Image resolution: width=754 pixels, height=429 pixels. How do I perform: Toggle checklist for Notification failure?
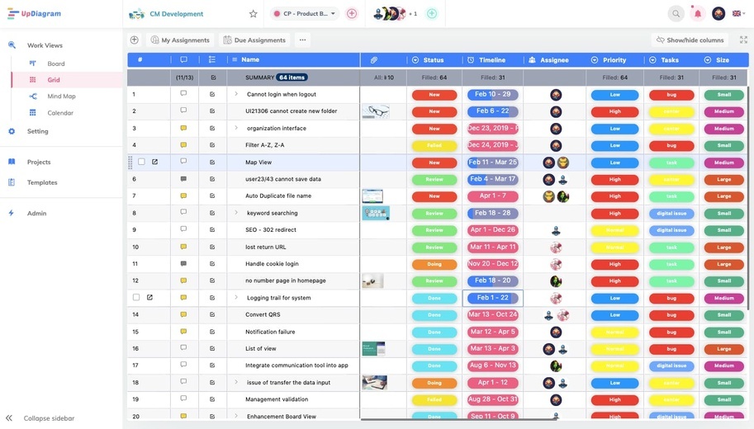212,332
